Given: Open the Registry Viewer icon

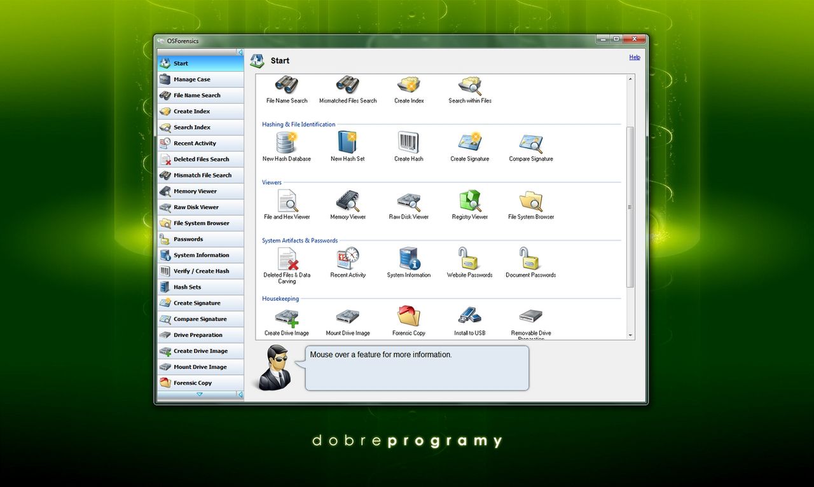Looking at the screenshot, I should 470,201.
